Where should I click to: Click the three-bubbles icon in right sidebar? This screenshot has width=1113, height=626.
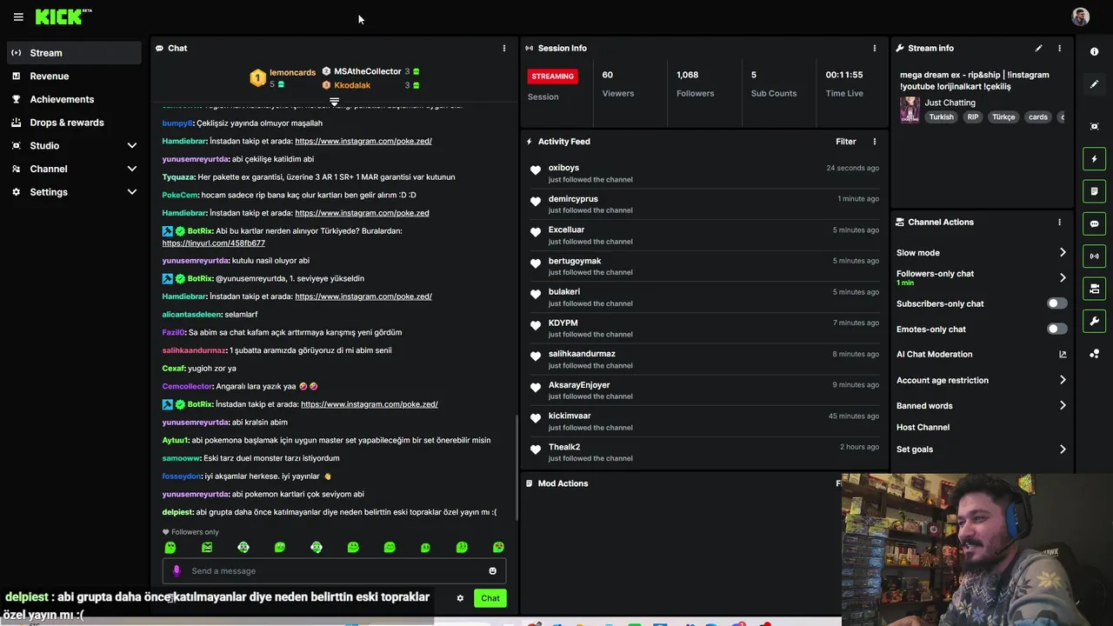tap(1095, 354)
